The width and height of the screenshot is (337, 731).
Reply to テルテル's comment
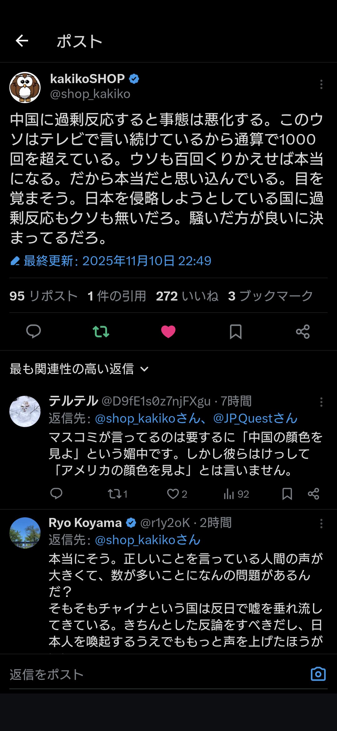coord(56,494)
